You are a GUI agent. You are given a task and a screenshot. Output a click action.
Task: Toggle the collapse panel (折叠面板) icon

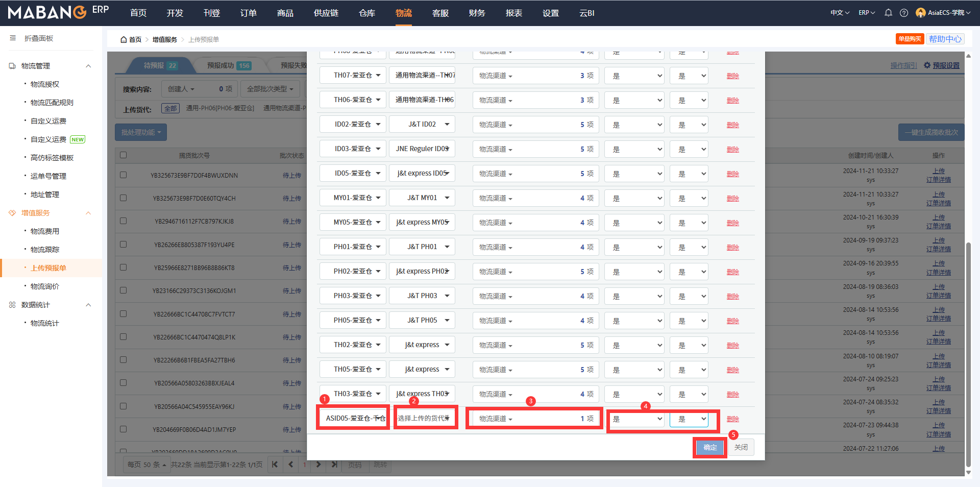click(x=13, y=38)
